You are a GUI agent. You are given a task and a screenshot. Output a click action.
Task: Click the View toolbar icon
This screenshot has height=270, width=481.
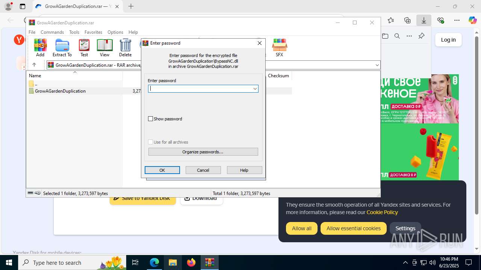tap(104, 48)
